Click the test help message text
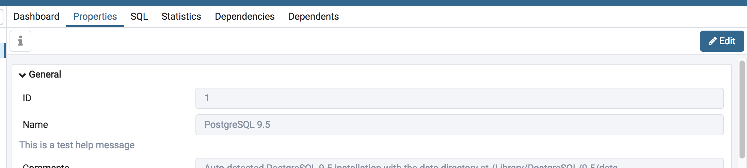The width and height of the screenshot is (747, 168). (77, 145)
